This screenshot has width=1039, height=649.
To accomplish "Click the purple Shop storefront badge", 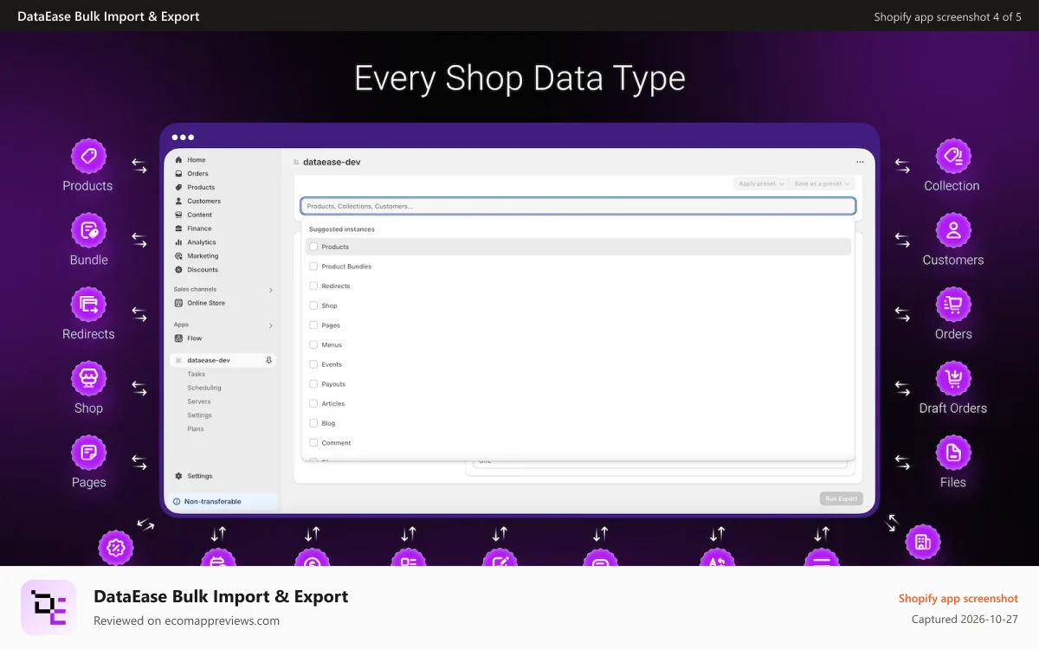I will point(88,379).
